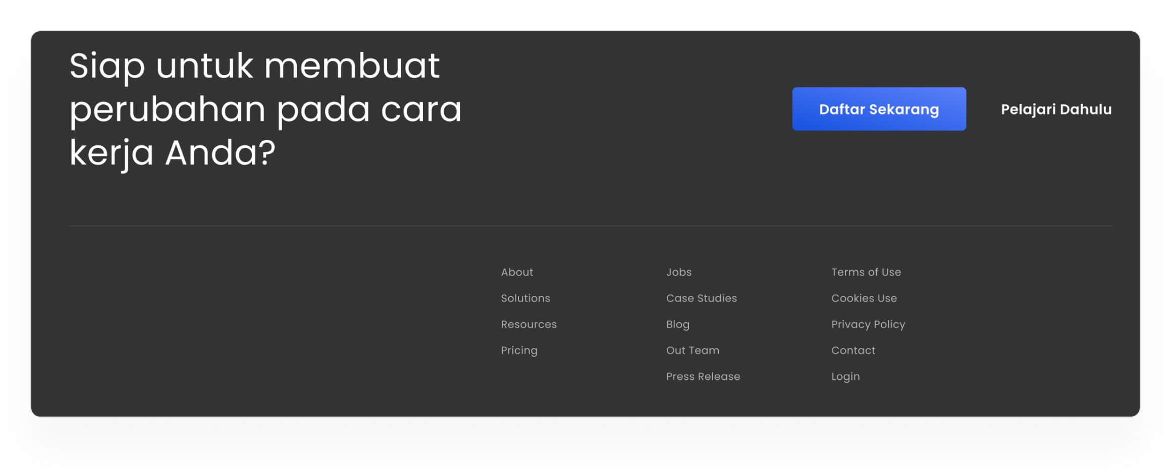Image resolution: width=1171 pixels, height=468 pixels.
Task: Click the Login footer link
Action: [845, 376]
